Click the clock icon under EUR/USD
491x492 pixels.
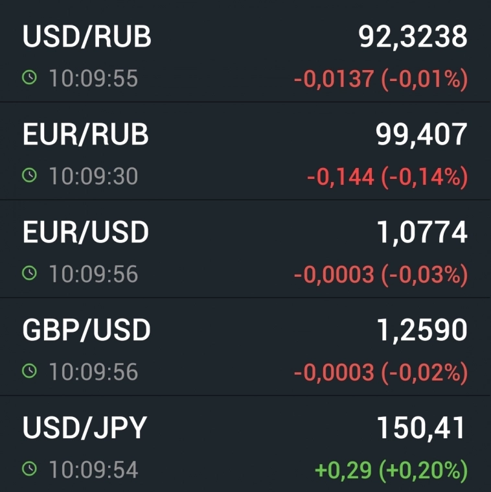[x=29, y=274]
